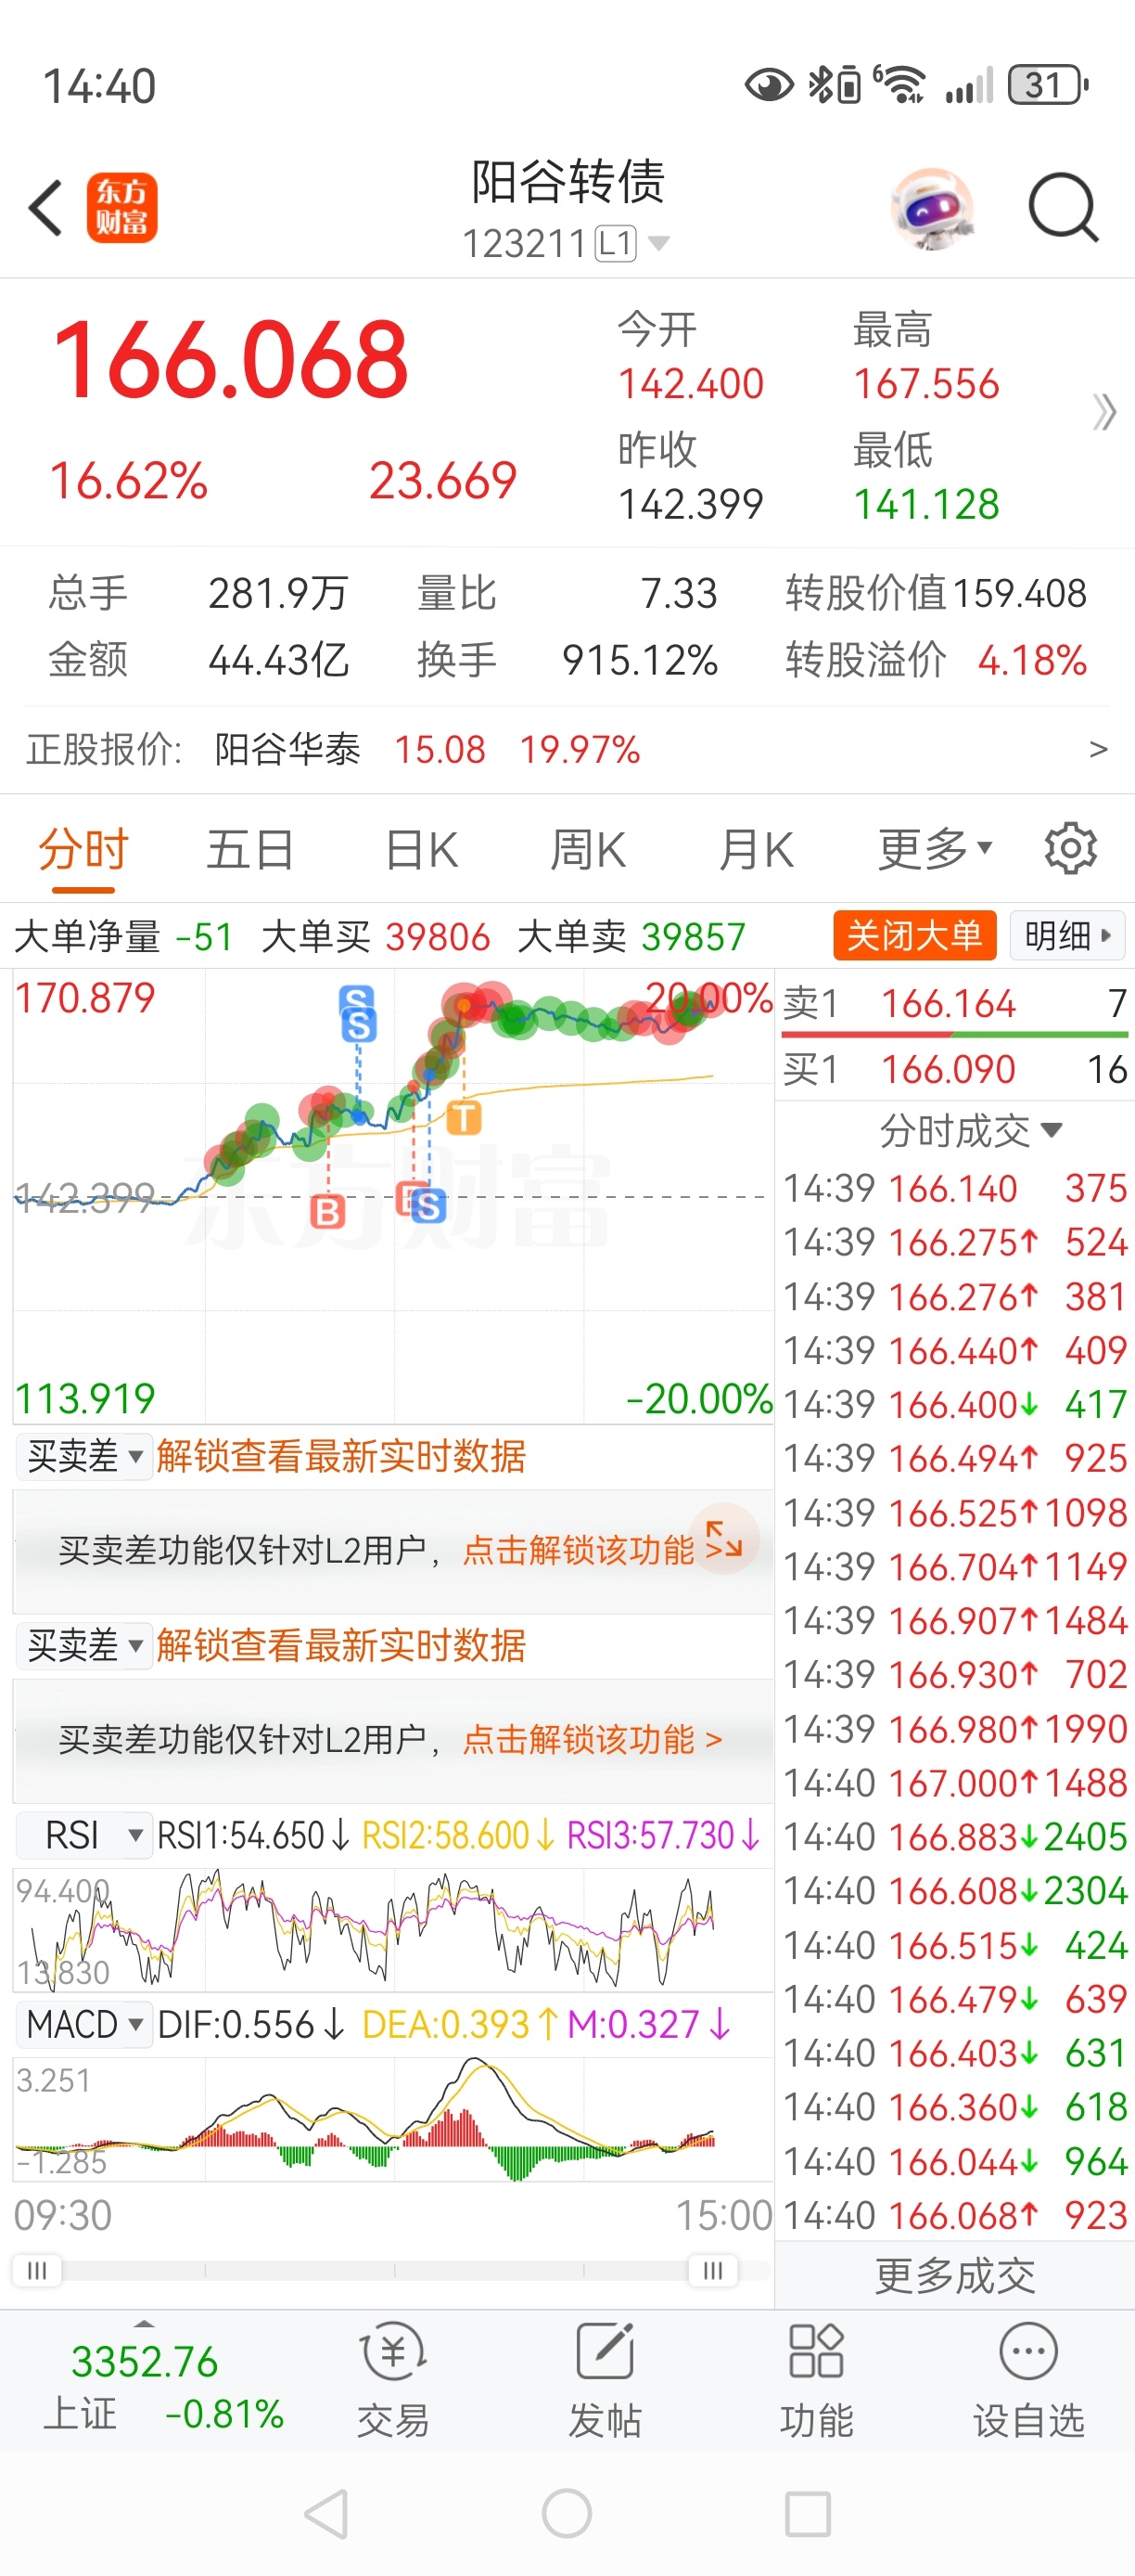Tap the battery indicator in status bar
This screenshot has height=2576, width=1135.
1048,85
